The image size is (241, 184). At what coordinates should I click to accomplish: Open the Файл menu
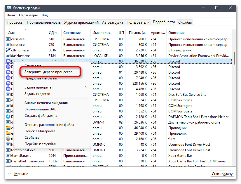(11, 15)
